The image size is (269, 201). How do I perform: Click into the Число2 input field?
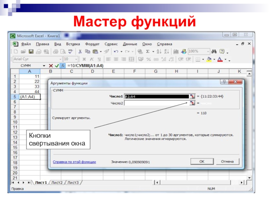157,103
